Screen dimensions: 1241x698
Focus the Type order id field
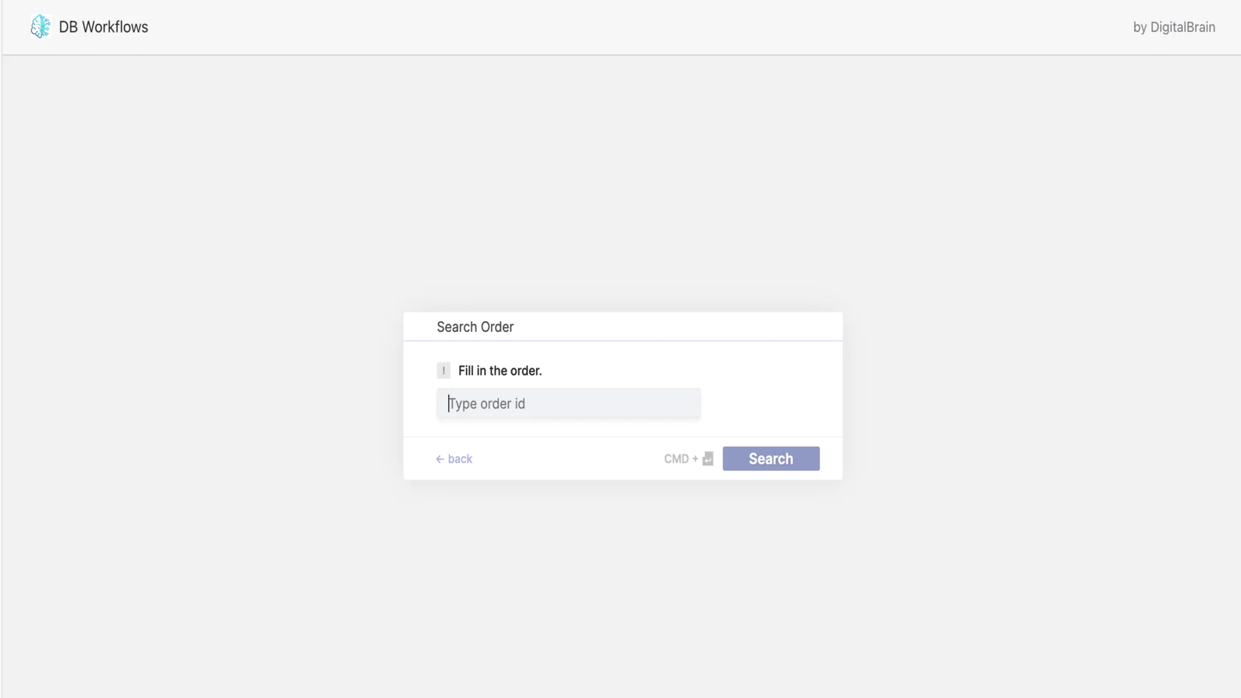(568, 404)
